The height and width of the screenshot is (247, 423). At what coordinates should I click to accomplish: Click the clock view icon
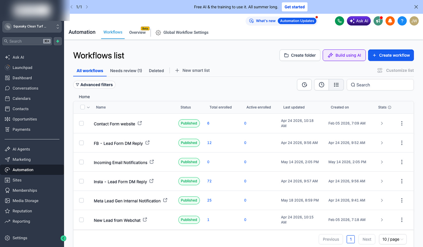click(322, 85)
